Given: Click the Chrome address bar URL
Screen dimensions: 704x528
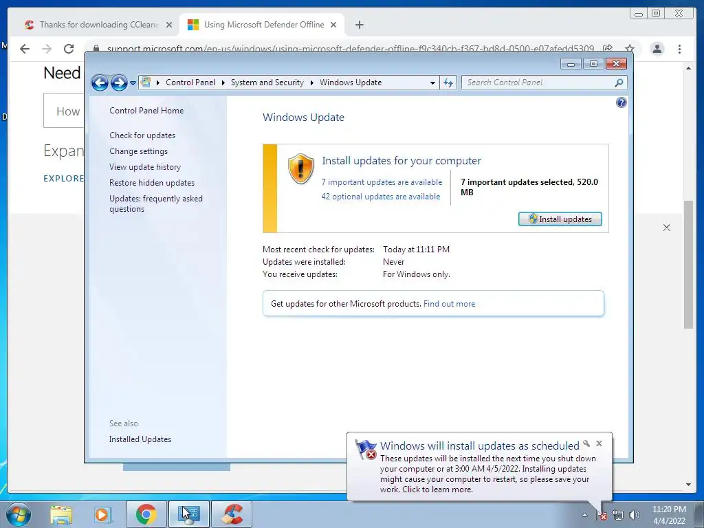Looking at the screenshot, I should 350,49.
